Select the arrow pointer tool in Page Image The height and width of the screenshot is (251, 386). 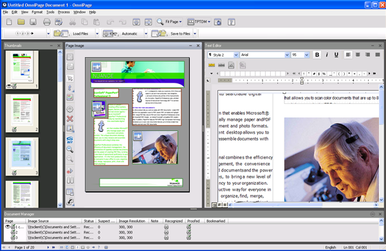(70, 78)
